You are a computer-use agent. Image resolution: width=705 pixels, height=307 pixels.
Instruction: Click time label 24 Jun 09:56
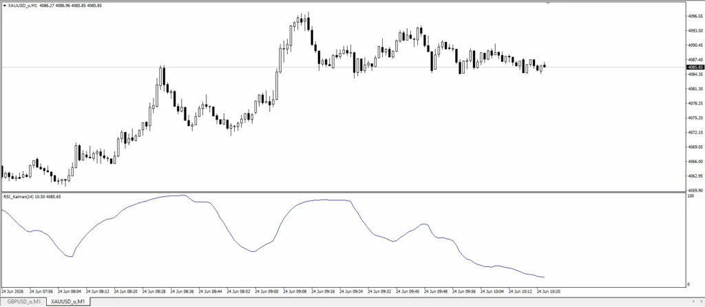click(464, 291)
